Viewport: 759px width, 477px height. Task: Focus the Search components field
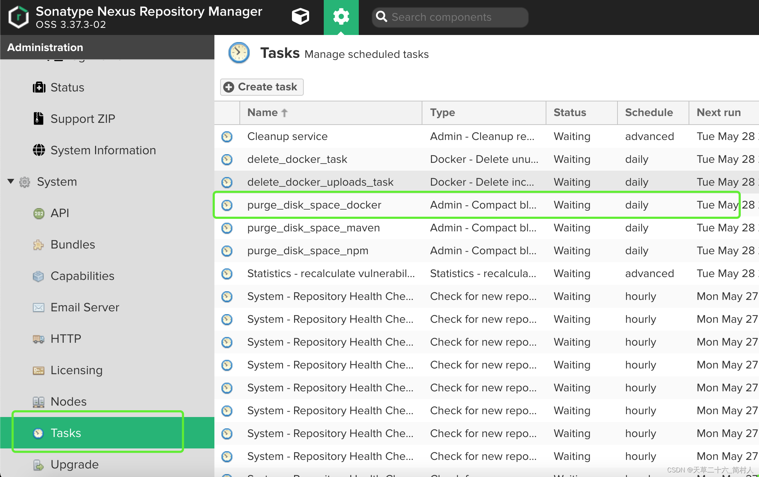click(450, 17)
